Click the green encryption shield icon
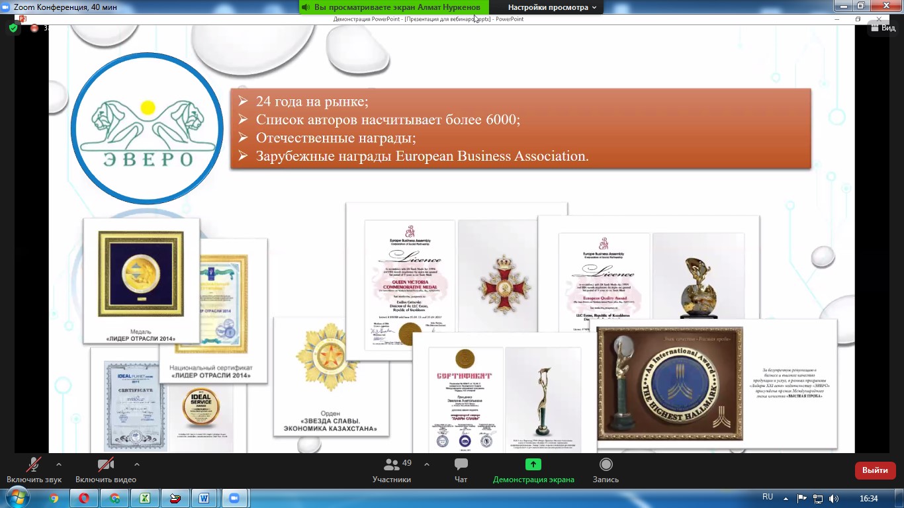 point(14,28)
